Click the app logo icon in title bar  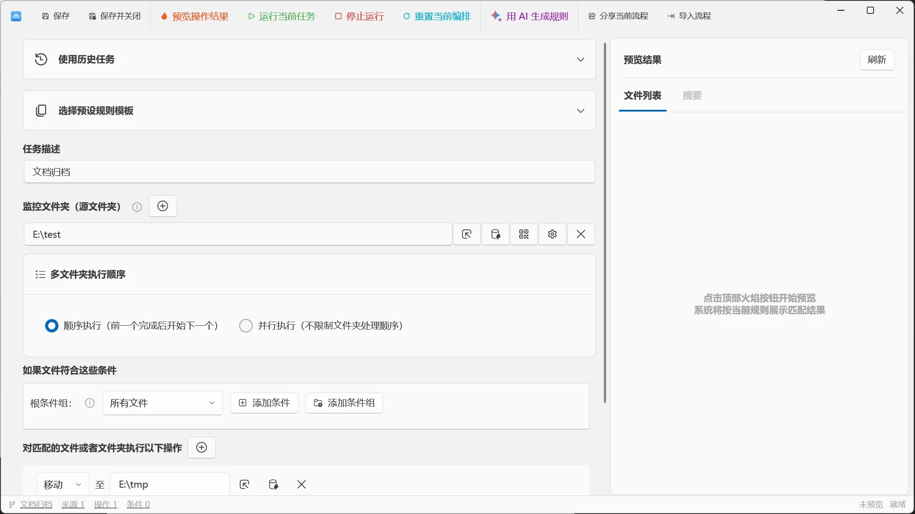(16, 17)
